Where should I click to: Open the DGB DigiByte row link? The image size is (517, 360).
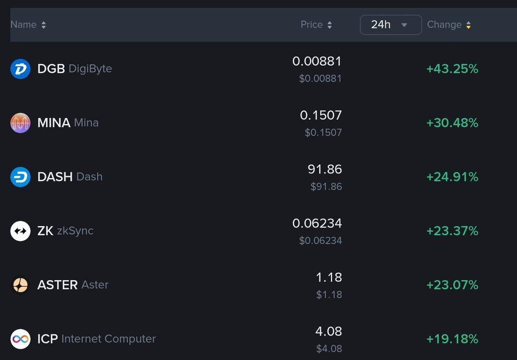point(75,69)
